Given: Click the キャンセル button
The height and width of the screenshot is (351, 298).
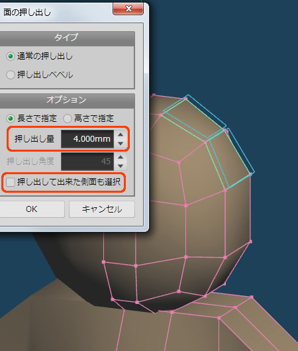Looking at the screenshot, I should click(102, 209).
